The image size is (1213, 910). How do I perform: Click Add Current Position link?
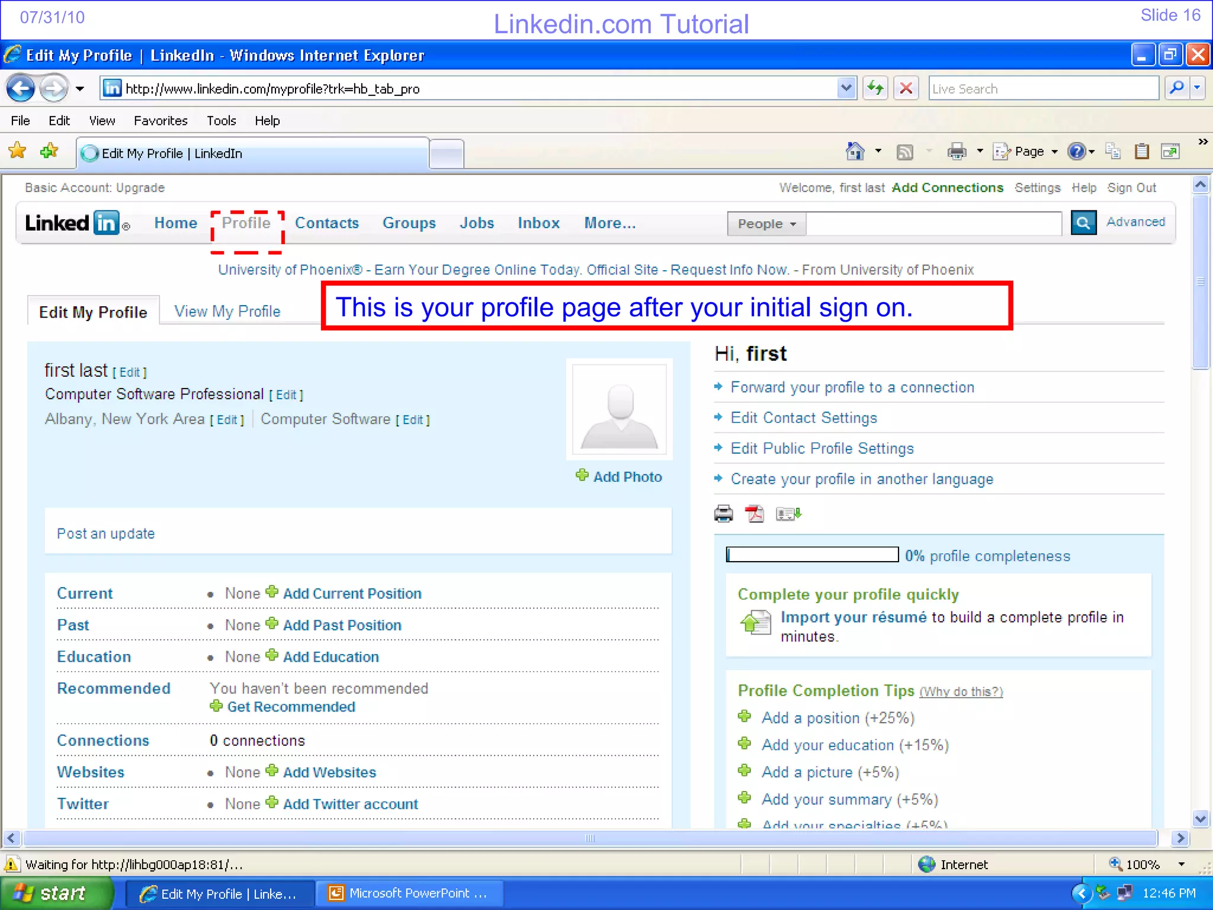(352, 594)
